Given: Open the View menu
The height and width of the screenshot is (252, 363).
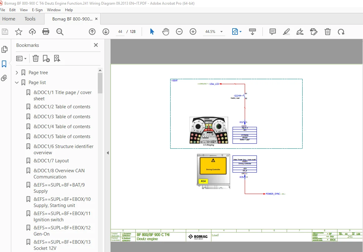Looking at the screenshot, I should click(24, 10).
